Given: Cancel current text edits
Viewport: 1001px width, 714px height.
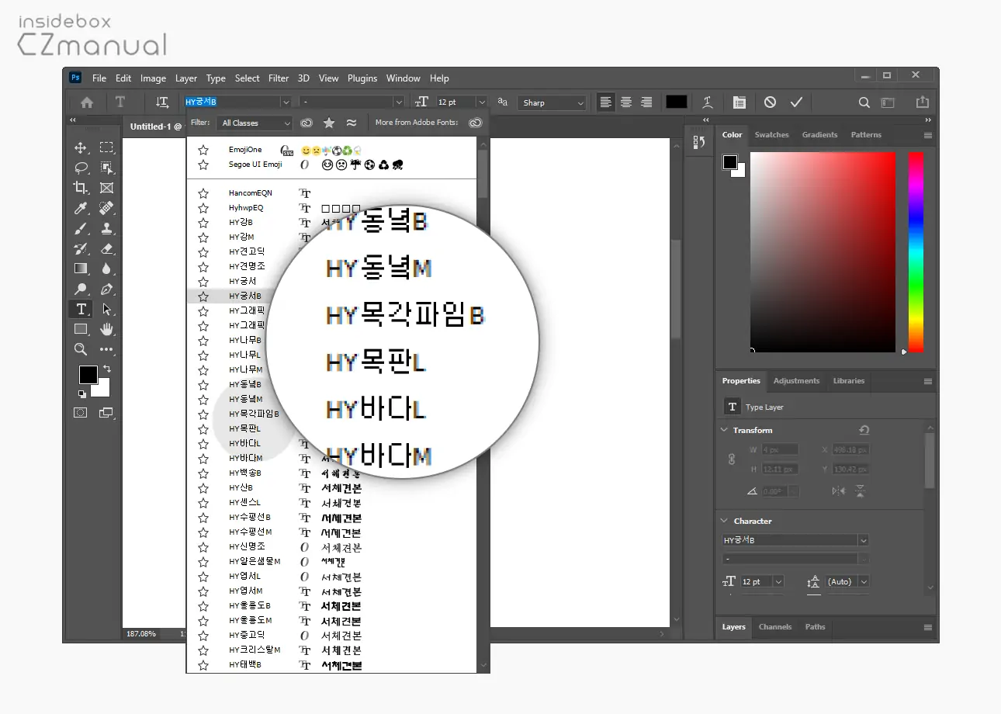Looking at the screenshot, I should (770, 102).
